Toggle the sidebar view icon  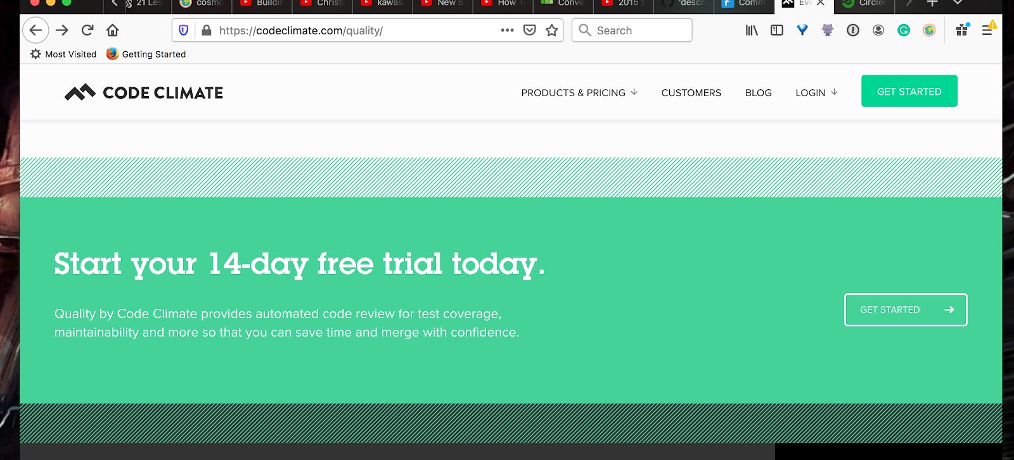(x=777, y=30)
